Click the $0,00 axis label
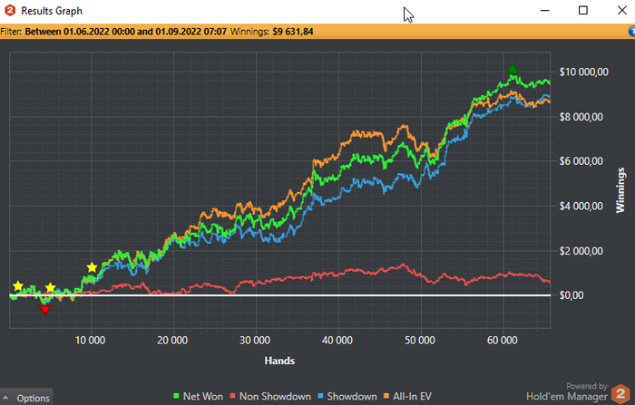Image resolution: width=635 pixels, height=405 pixels. 571,295
